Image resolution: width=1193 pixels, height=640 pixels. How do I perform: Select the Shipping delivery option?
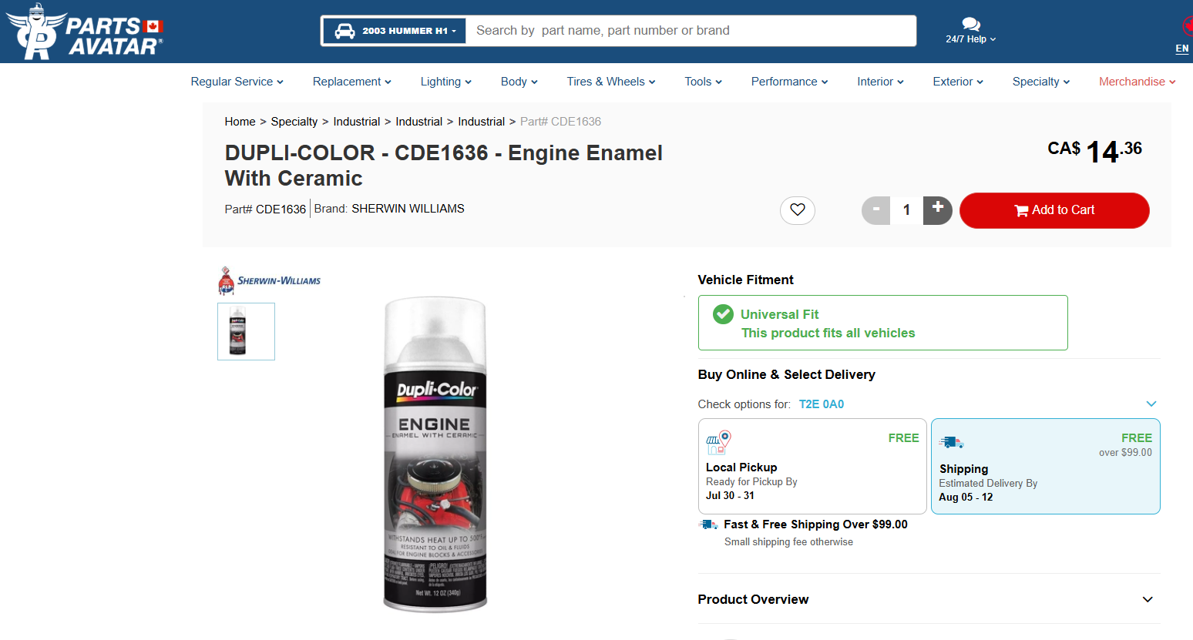1045,467
